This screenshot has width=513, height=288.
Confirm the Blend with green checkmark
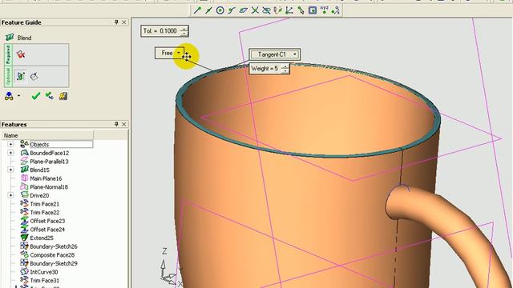[36, 96]
